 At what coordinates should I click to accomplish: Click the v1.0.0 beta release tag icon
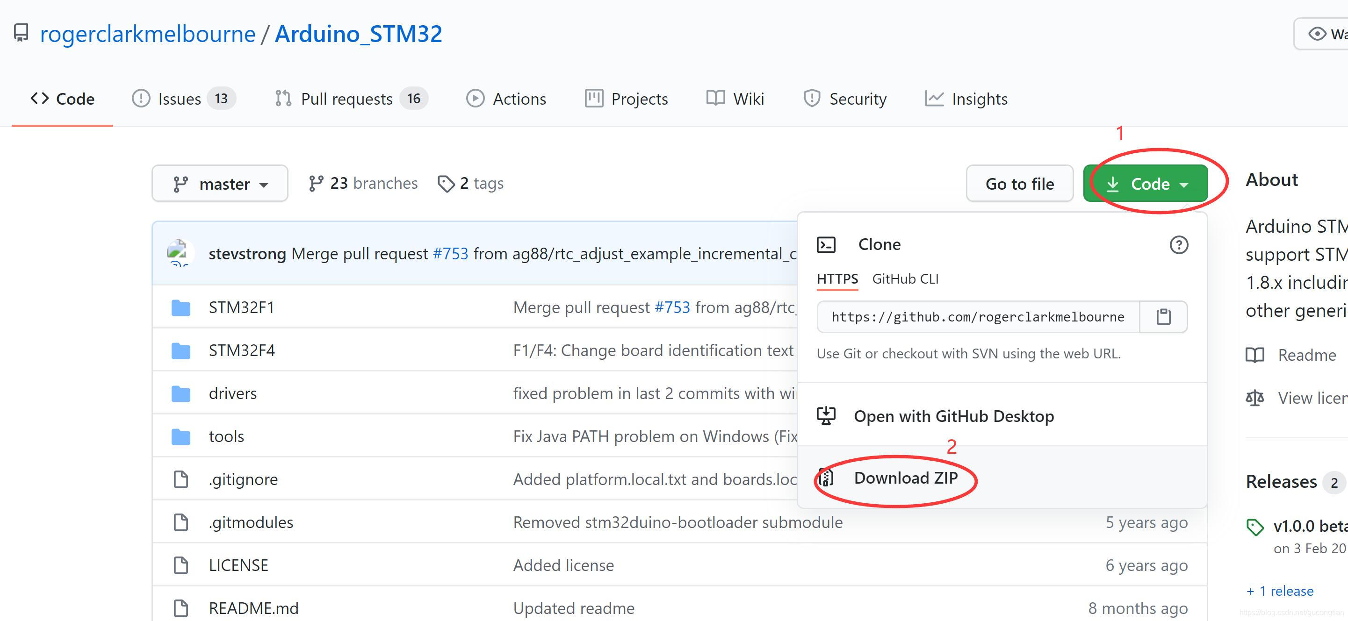pos(1255,526)
